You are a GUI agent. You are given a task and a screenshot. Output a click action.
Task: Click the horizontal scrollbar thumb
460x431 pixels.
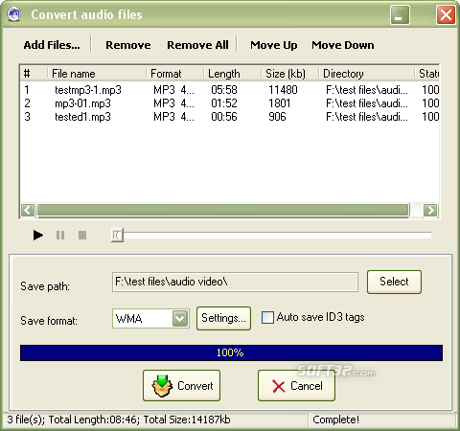pos(223,211)
